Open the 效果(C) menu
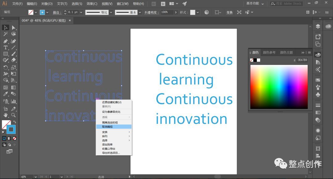This screenshot has height=179, width=333. [x=92, y=4]
